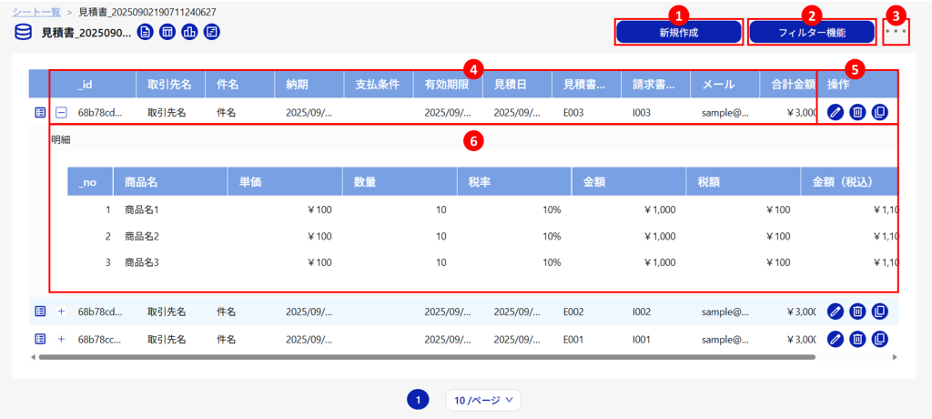Screen dimensions: 932x419
Task: Open the three-dot more options menu
Action: click(x=896, y=32)
